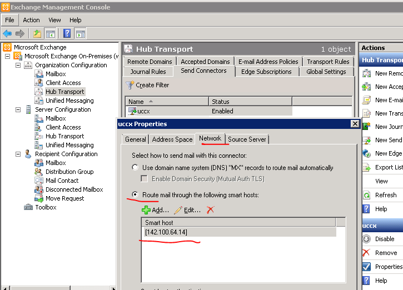This screenshot has height=290, width=403.
Task: Open the File menu
Action: pyautogui.click(x=10, y=20)
